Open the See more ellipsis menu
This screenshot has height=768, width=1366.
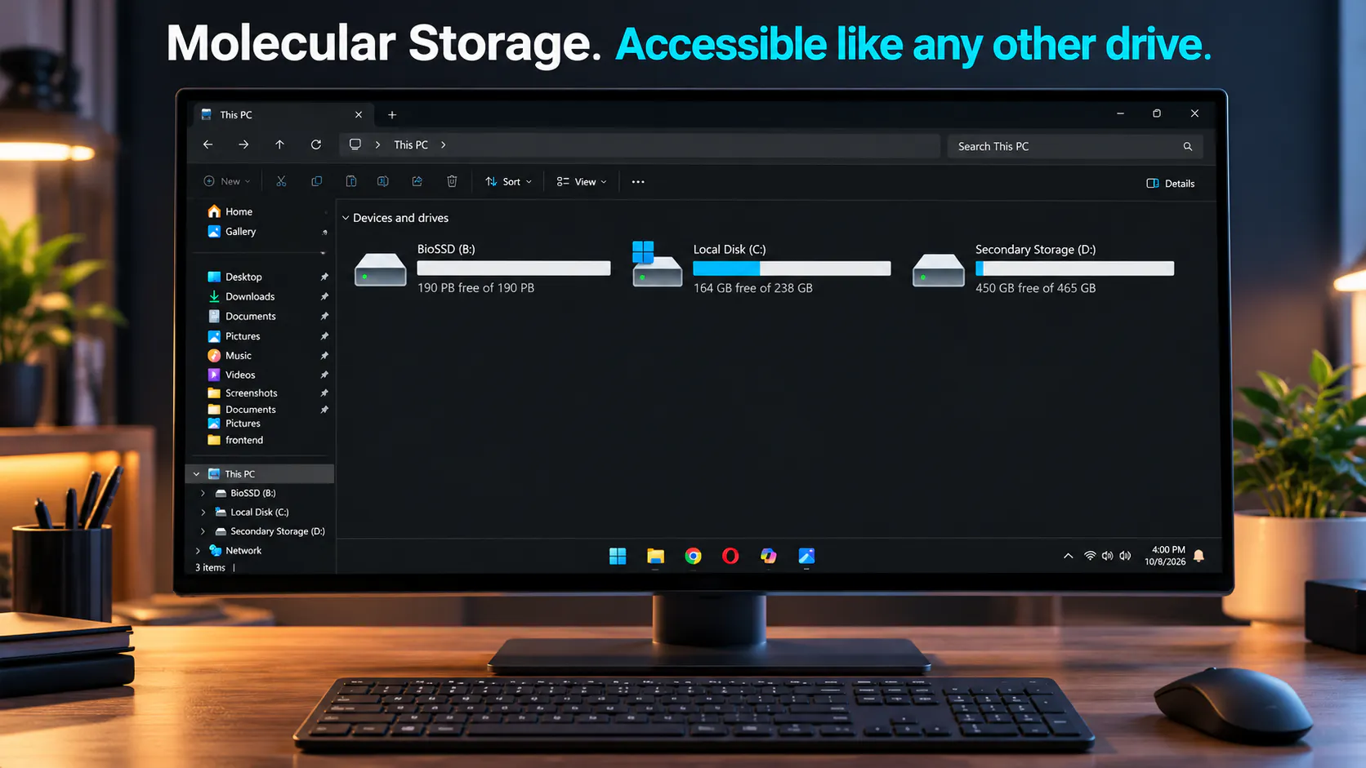[x=638, y=182]
